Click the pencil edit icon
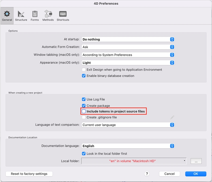This screenshot has width=212, height=182. [172, 117]
